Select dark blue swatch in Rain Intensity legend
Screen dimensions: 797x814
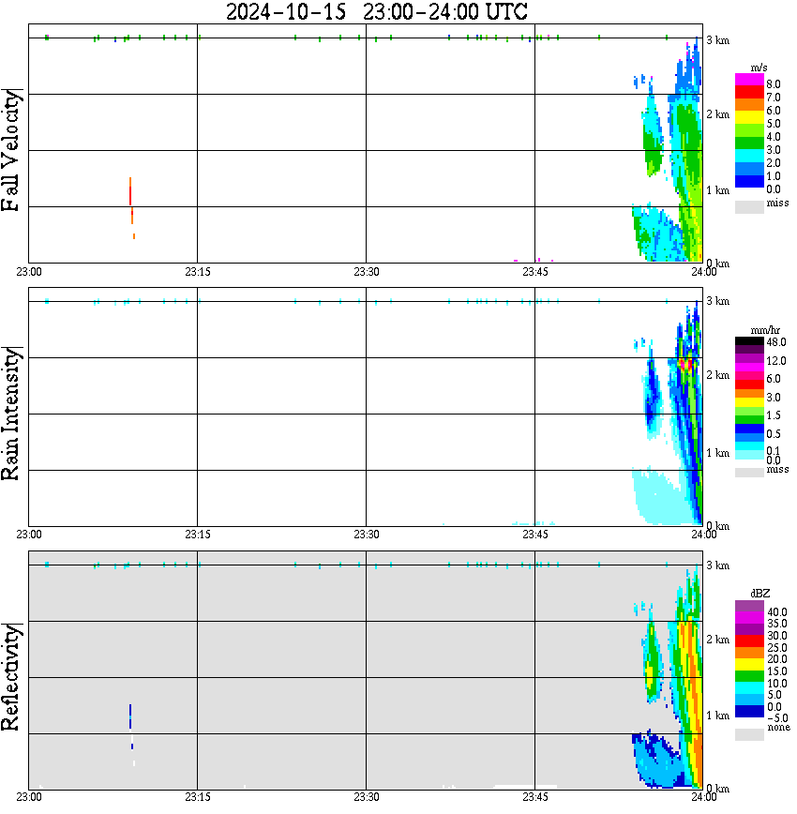coord(749,428)
